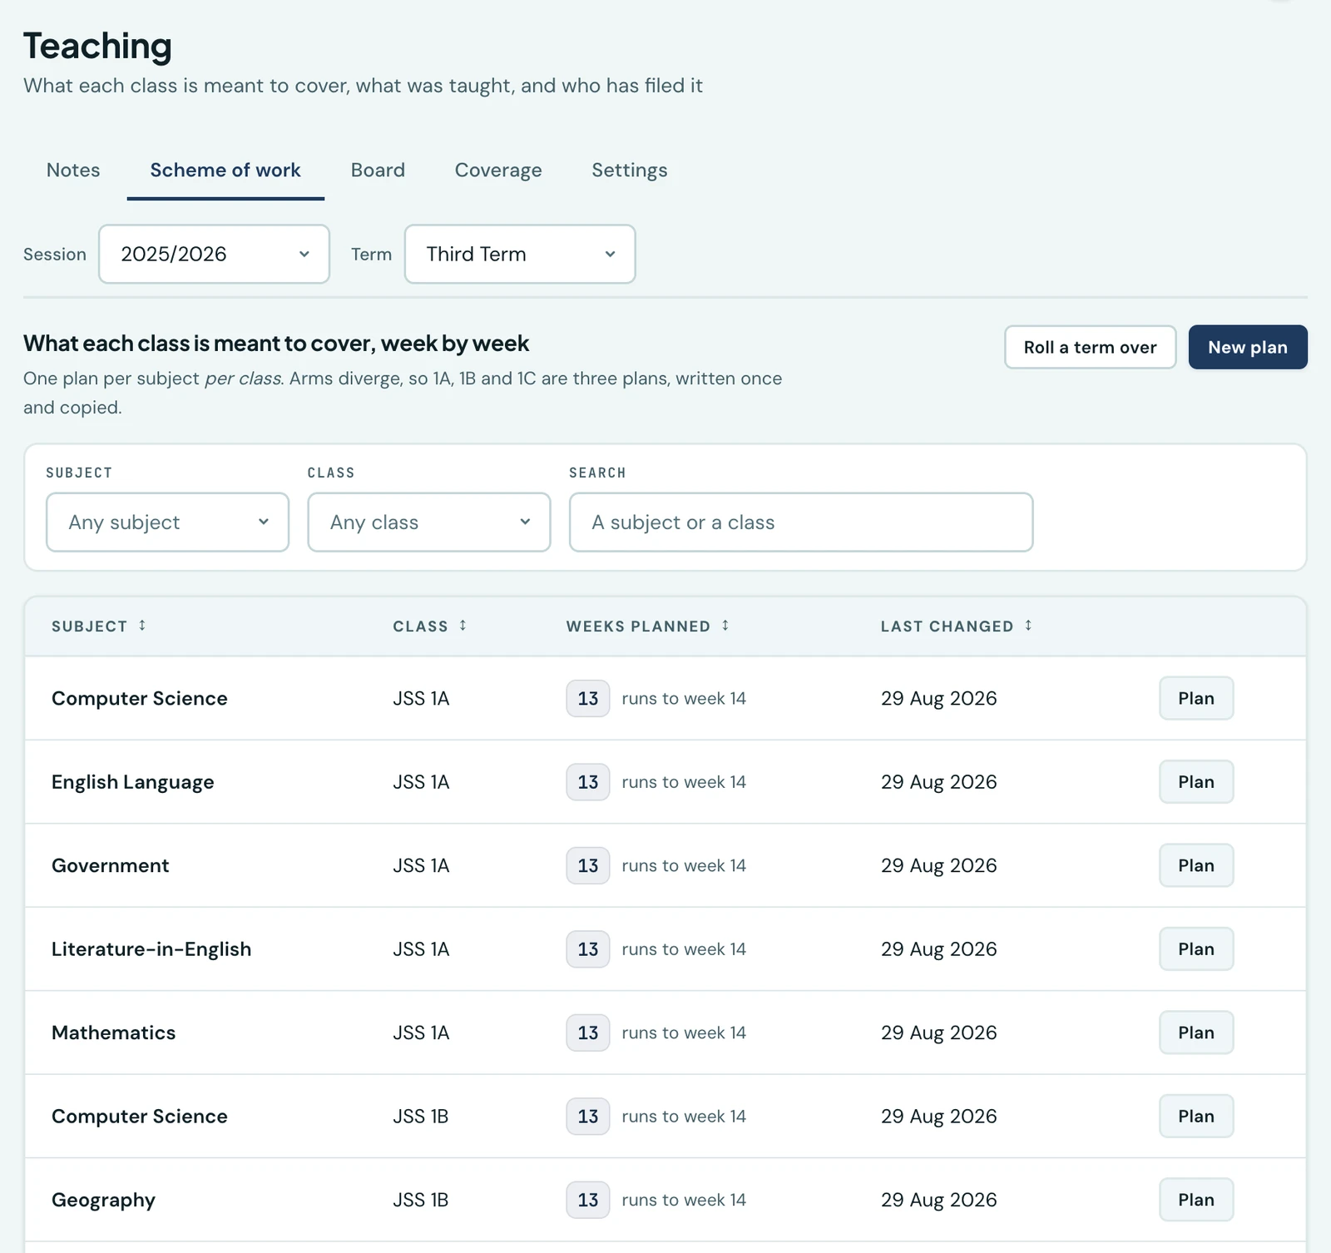Click the English Language subject name
Screen dimensions: 1331x1253
coord(133,782)
